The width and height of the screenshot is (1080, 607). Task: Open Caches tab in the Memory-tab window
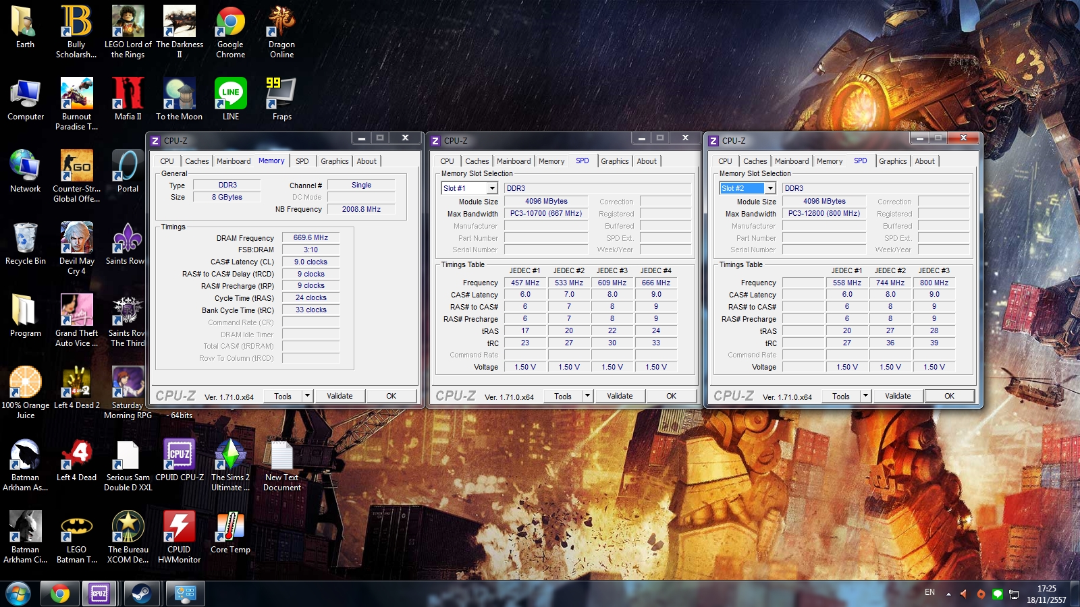click(197, 161)
